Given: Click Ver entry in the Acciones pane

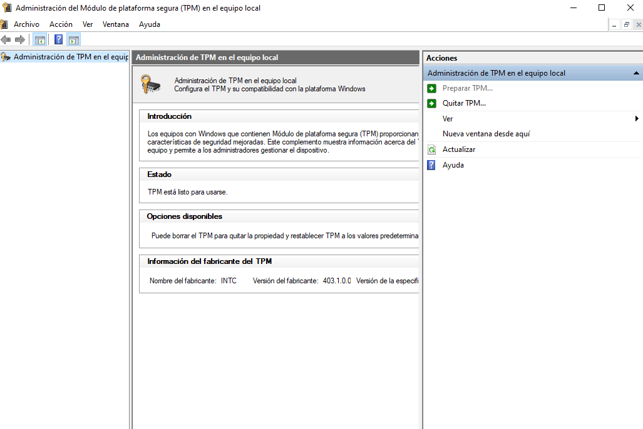Looking at the screenshot, I should tap(448, 119).
